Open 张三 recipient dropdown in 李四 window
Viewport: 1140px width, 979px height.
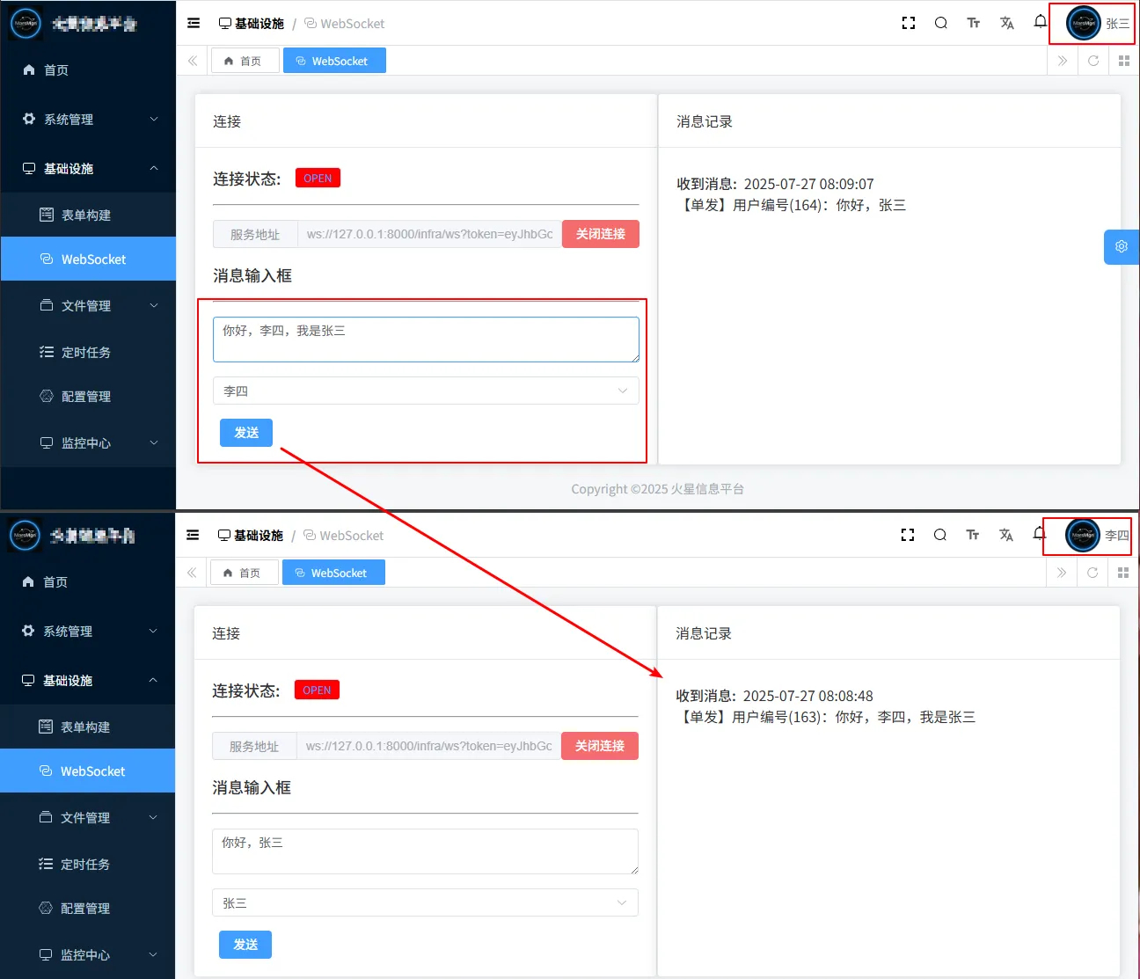point(425,902)
